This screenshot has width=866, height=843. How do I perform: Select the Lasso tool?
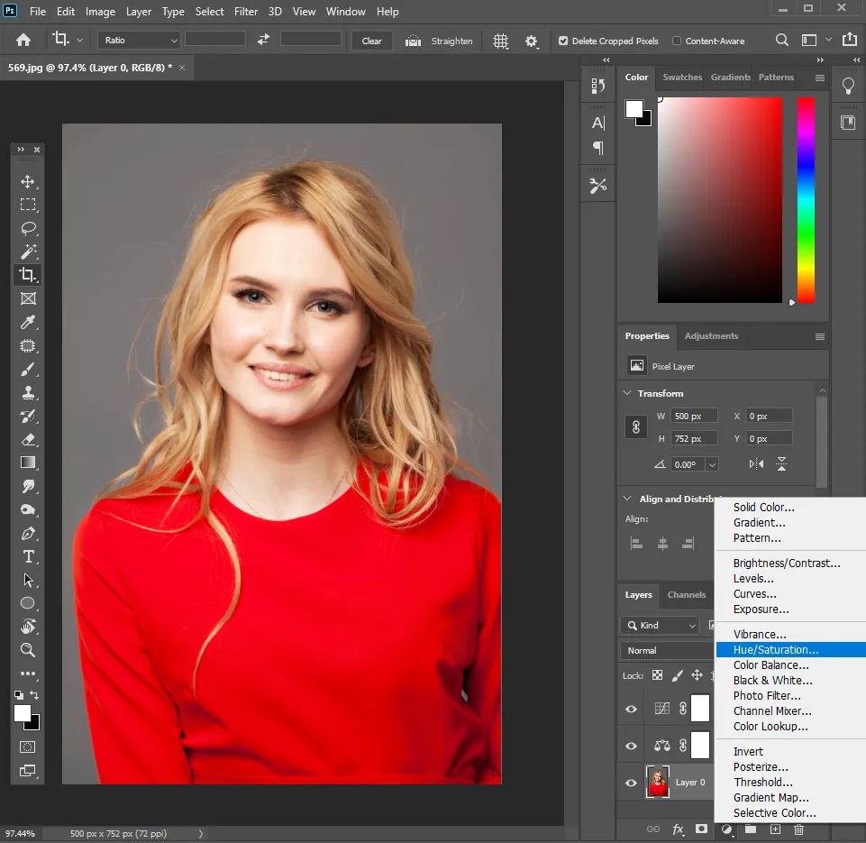pyautogui.click(x=28, y=228)
